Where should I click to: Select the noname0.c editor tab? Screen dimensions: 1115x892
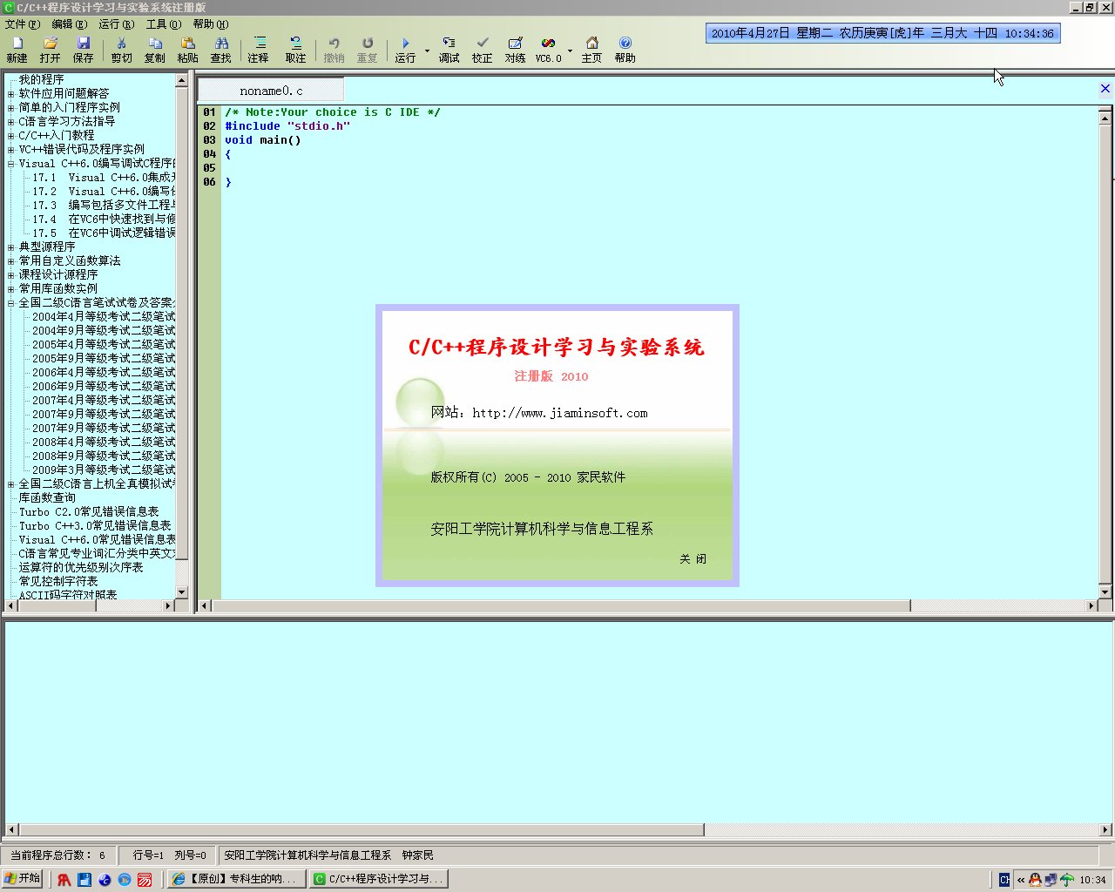click(x=271, y=91)
